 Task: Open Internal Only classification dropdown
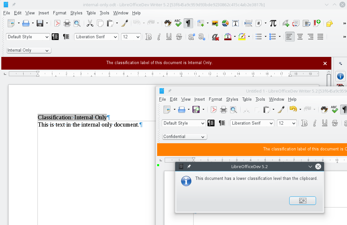(x=29, y=50)
